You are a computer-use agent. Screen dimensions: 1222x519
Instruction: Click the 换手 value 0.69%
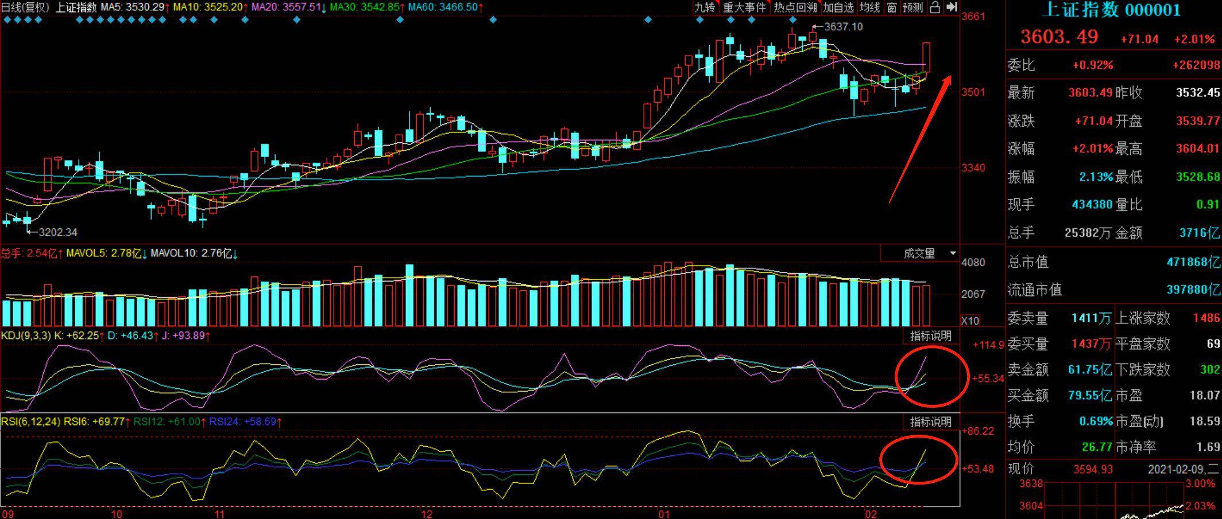click(x=1096, y=422)
